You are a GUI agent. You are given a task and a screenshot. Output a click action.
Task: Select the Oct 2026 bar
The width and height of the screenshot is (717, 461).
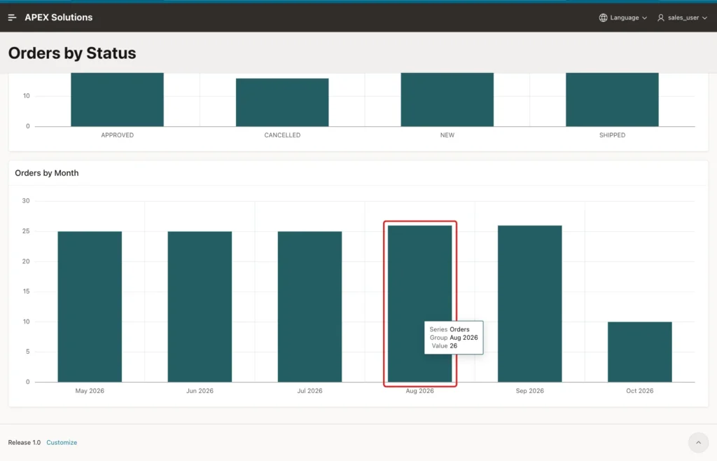point(640,352)
